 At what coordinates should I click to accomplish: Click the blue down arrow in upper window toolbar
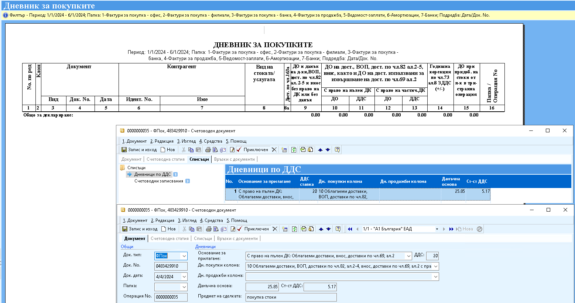tap(328, 150)
